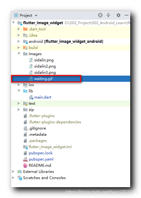Click the images folder icon
141x198 pixels.
(25, 54)
